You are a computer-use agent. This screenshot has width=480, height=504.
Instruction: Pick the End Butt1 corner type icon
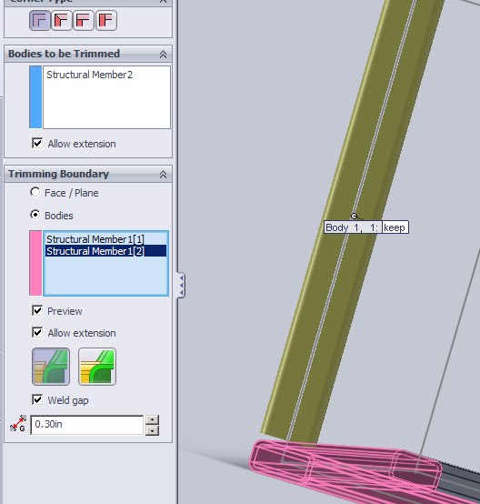pos(84,20)
